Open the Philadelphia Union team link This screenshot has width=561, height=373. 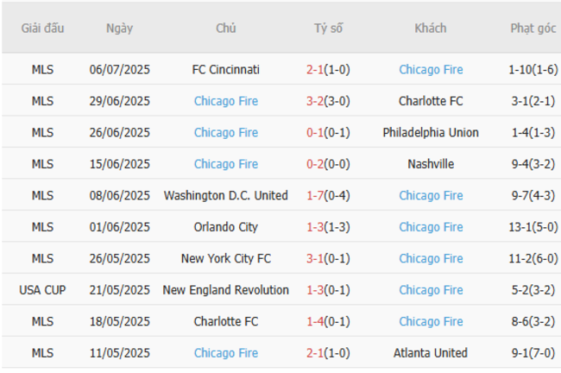pos(430,133)
